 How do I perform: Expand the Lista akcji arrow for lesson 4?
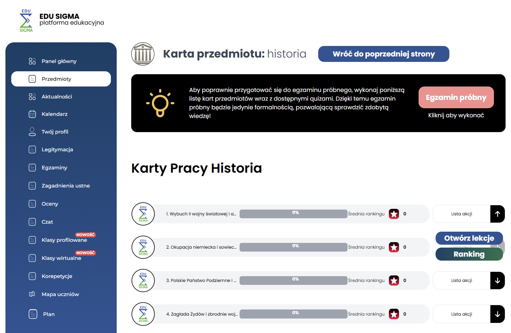tap(497, 314)
